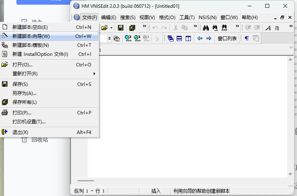Click the copy toolbar icon
The height and width of the screenshot is (196, 297).
(x=185, y=28)
